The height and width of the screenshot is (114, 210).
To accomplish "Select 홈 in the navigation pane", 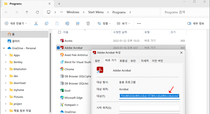I will [25, 34].
